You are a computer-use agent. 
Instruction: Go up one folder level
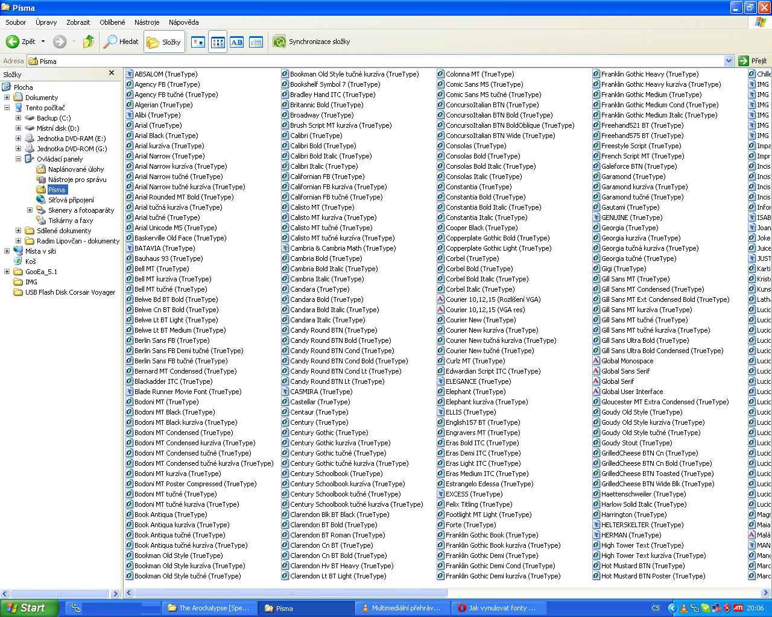pos(88,42)
